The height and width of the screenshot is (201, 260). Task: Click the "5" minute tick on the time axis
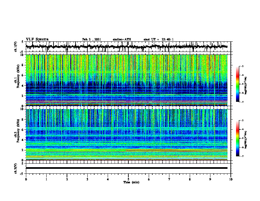coord(128,179)
